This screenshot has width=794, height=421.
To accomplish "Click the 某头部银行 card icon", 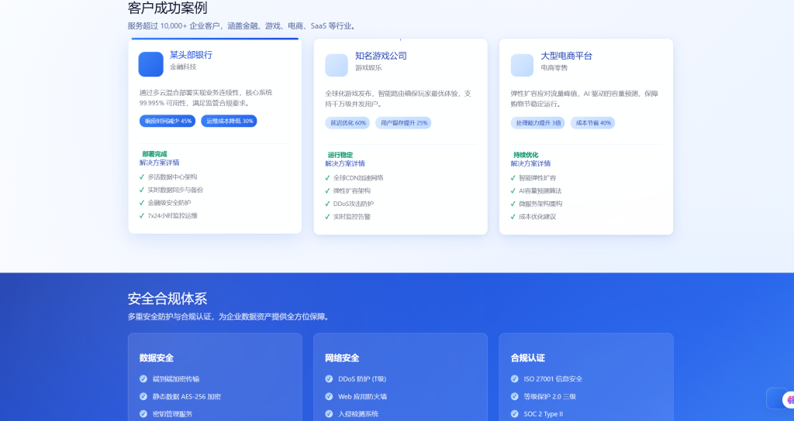I will [x=151, y=64].
